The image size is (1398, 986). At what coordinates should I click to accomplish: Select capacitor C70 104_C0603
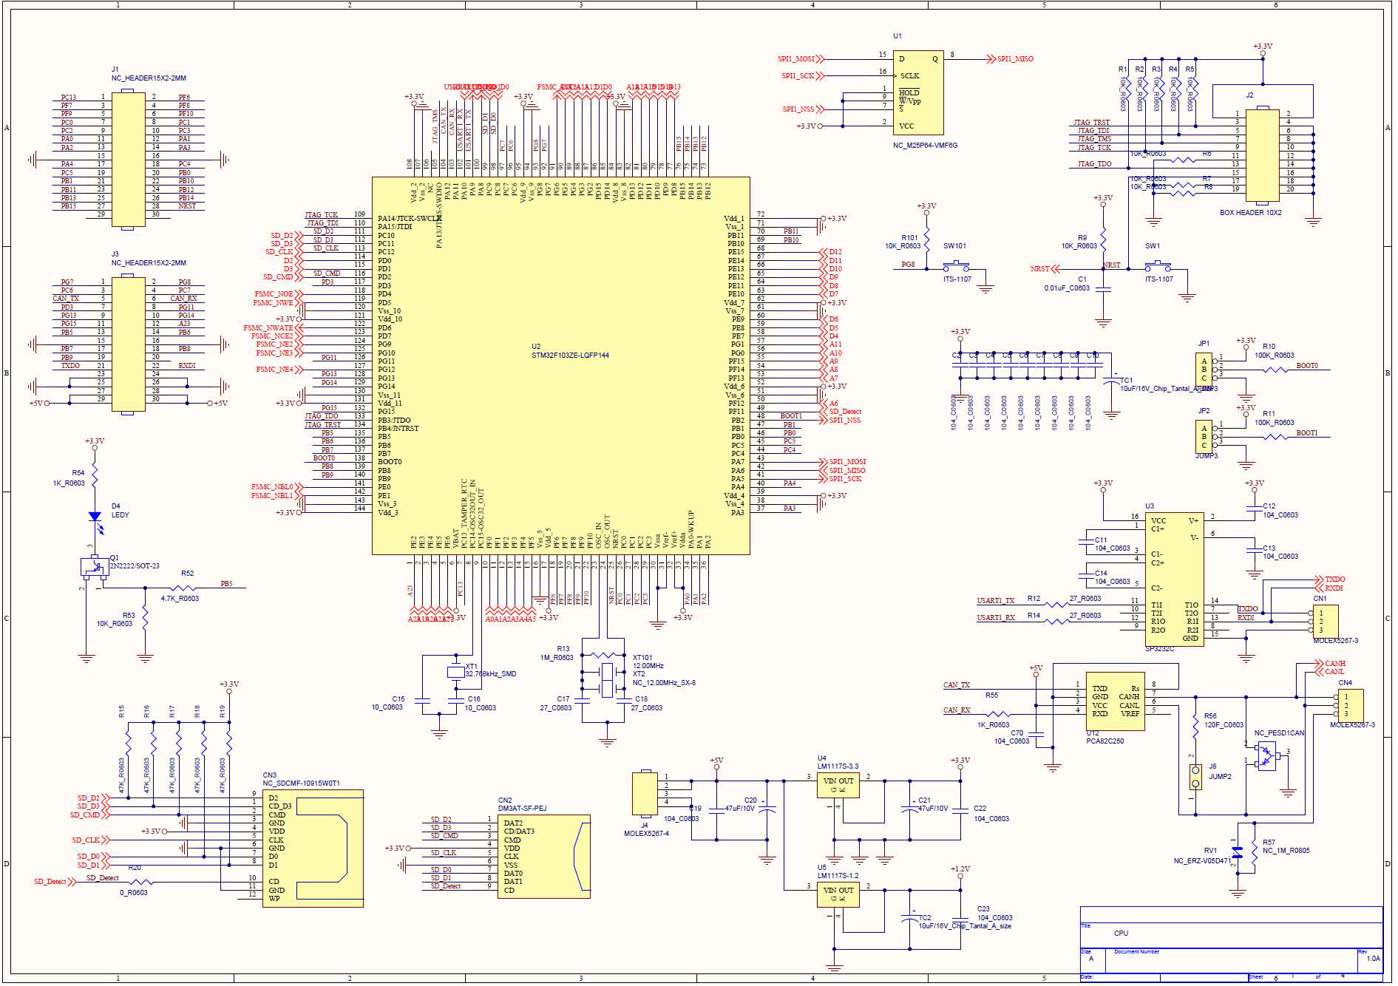pyautogui.click(x=1037, y=735)
